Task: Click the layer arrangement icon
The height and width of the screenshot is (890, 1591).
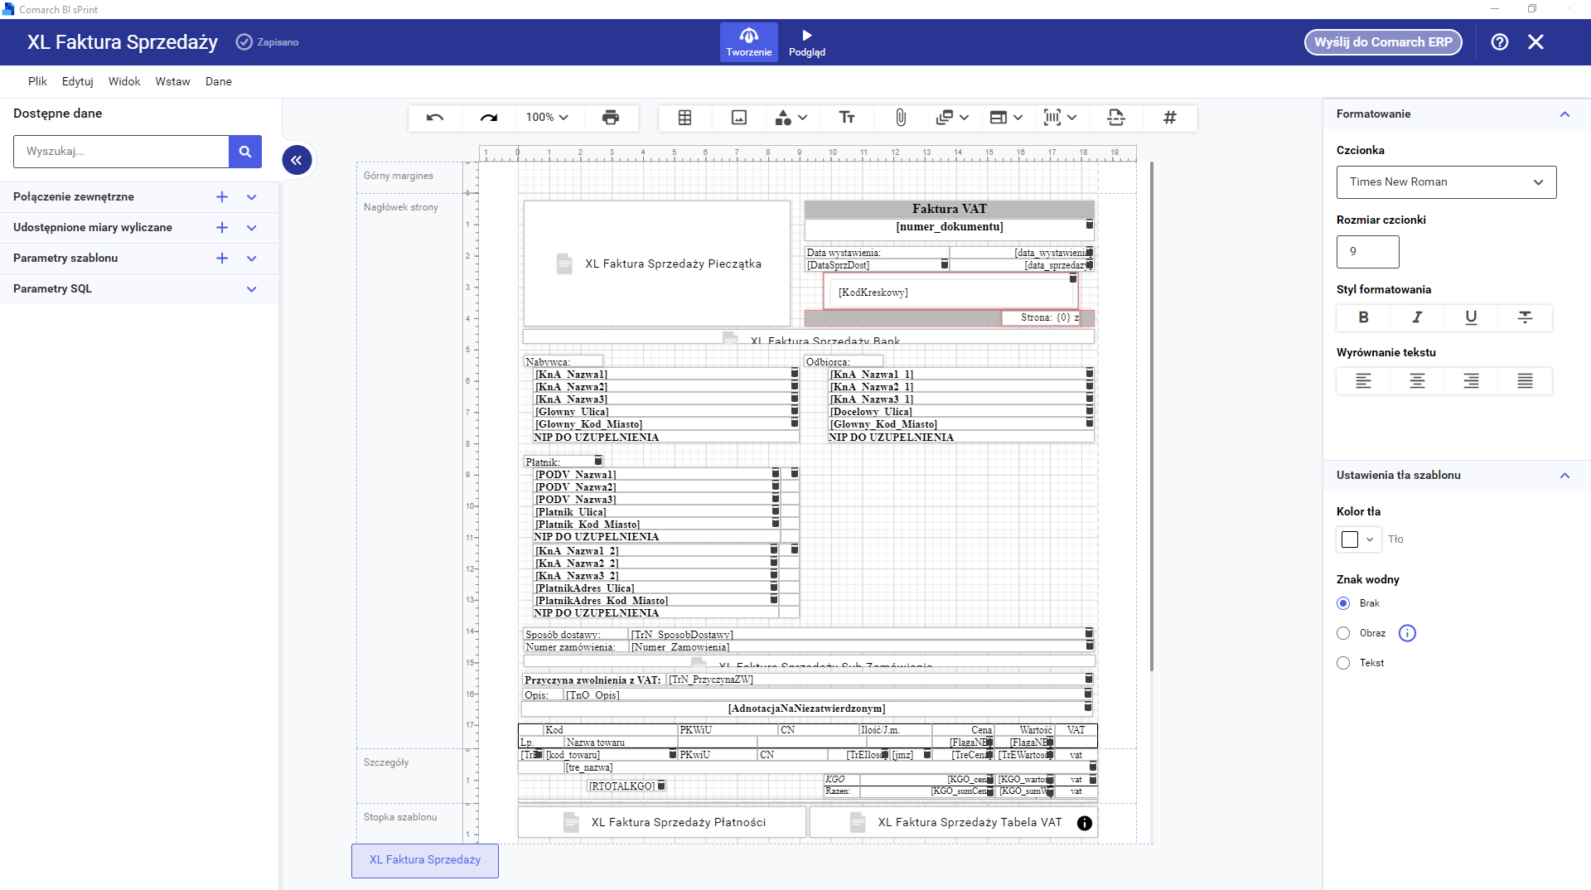Action: click(x=945, y=118)
